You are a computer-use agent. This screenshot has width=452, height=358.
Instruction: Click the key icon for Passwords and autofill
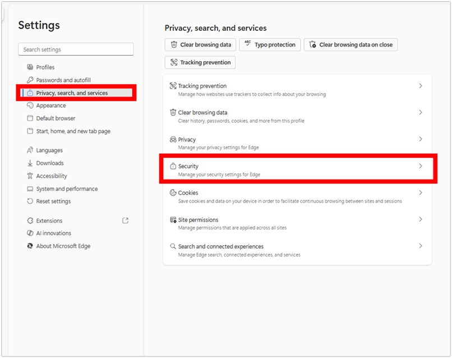30,80
